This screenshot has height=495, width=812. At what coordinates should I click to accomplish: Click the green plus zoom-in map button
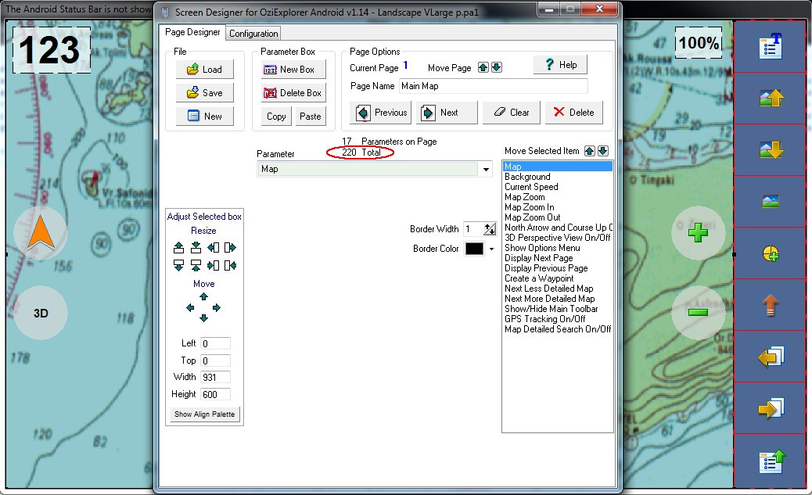point(698,233)
